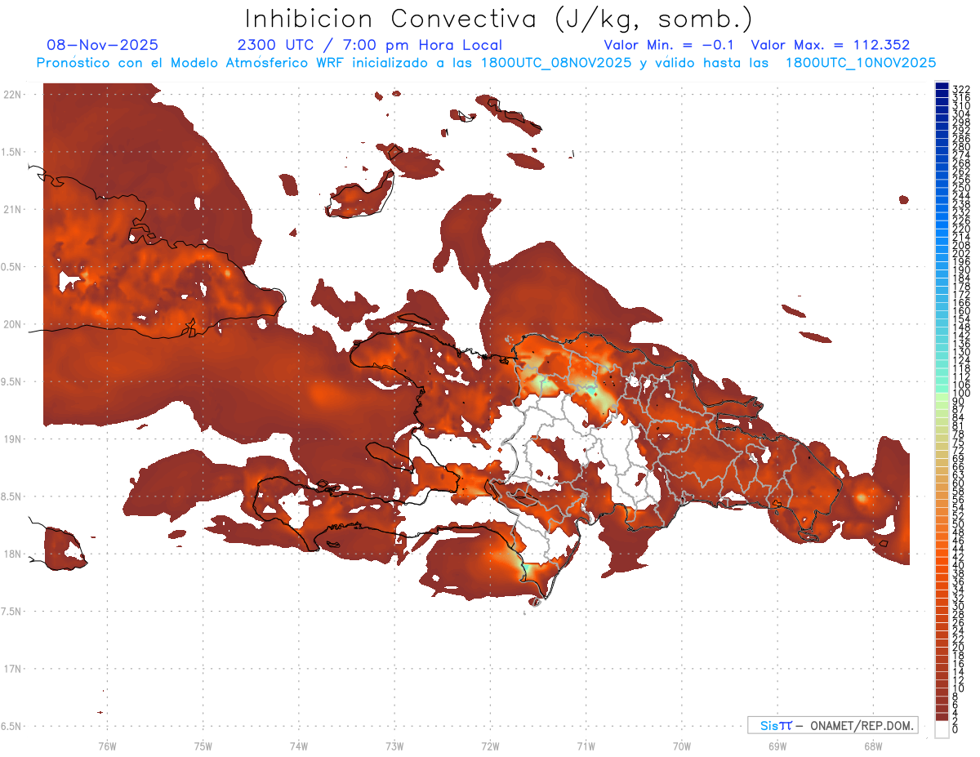Click the "8.5N" latitude label
Screen dimensions: 980x757
pos(10,497)
